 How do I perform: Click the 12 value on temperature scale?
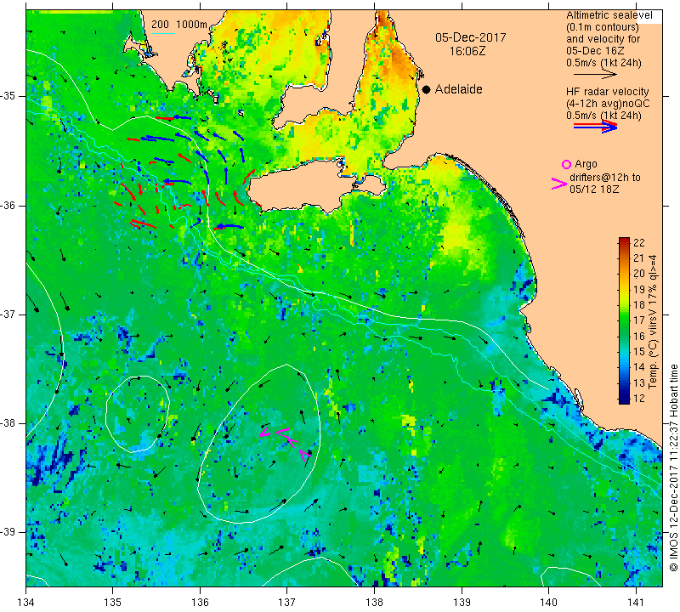[639, 398]
